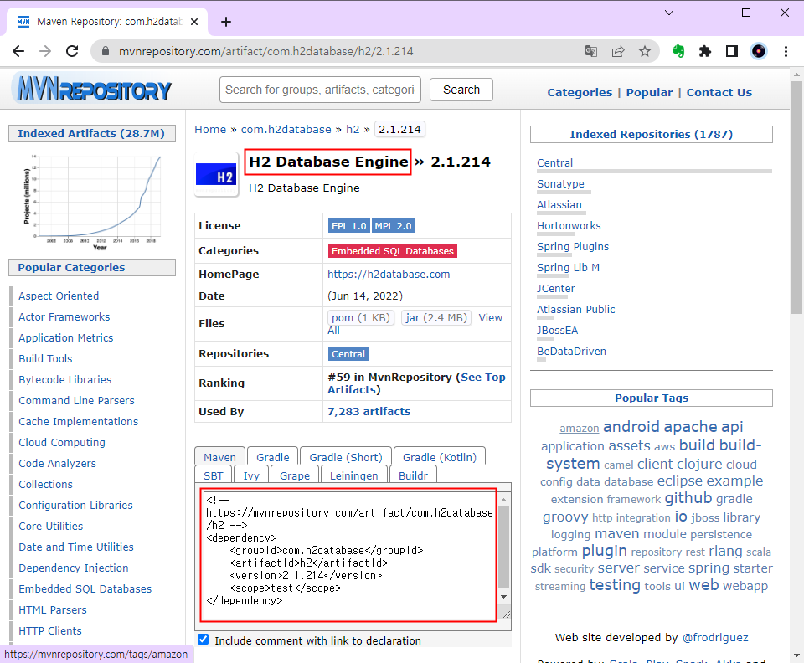Open the Chrome three-dot menu

(x=786, y=51)
